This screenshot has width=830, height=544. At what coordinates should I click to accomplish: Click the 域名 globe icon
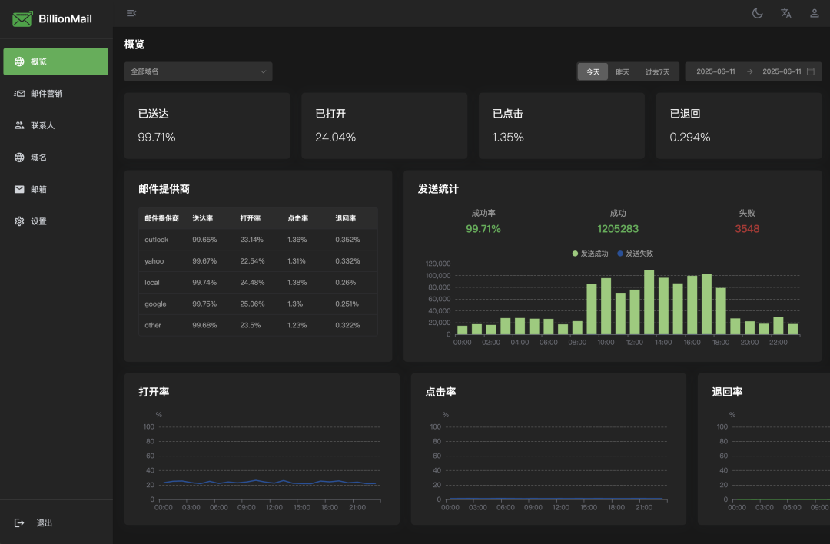(x=19, y=158)
